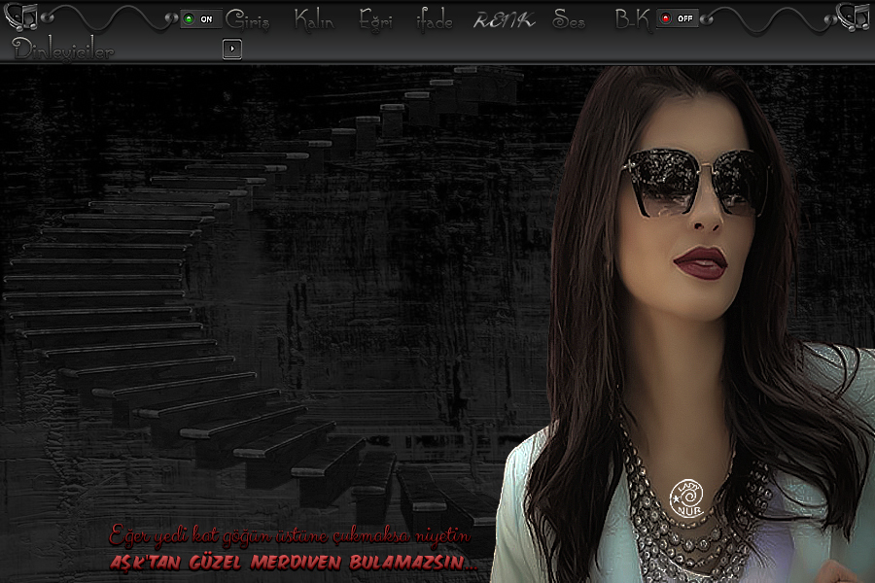Turn on the green ON switch
Image resolution: width=875 pixels, height=583 pixels.
pyautogui.click(x=200, y=18)
